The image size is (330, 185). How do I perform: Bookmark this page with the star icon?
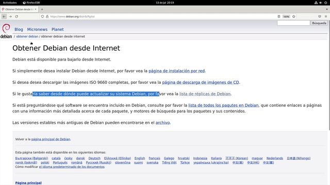pyautogui.click(x=294, y=16)
